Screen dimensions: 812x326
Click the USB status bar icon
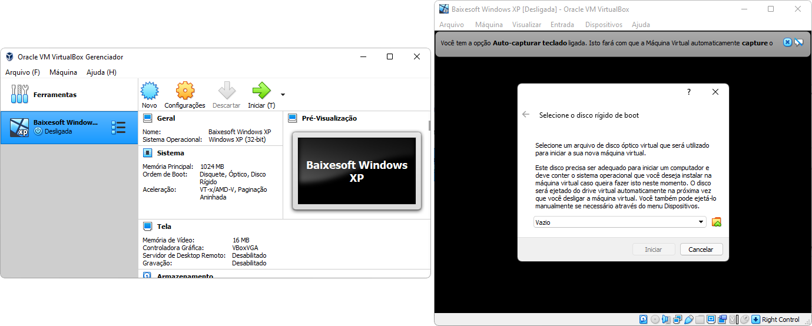689,320
